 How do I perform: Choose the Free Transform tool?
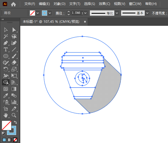[14, 76]
